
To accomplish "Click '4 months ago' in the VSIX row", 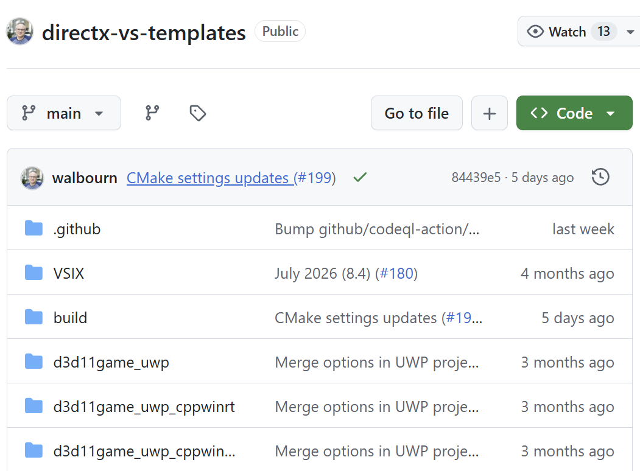I will point(568,273).
